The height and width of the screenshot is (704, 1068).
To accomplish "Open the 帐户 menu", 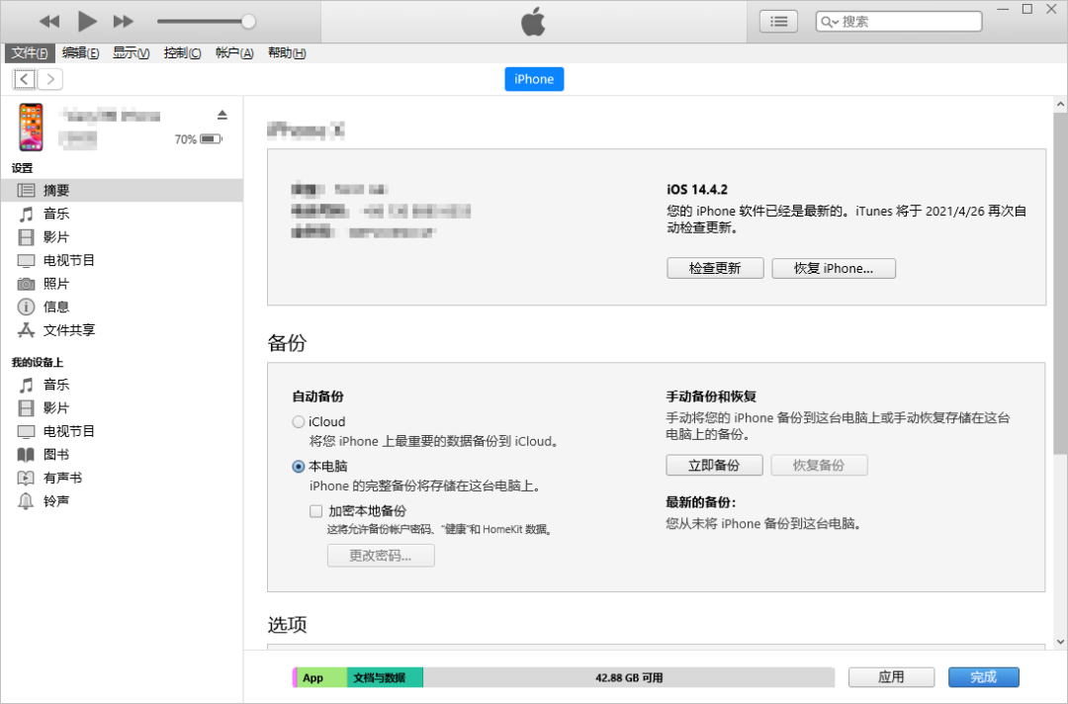I will point(234,53).
